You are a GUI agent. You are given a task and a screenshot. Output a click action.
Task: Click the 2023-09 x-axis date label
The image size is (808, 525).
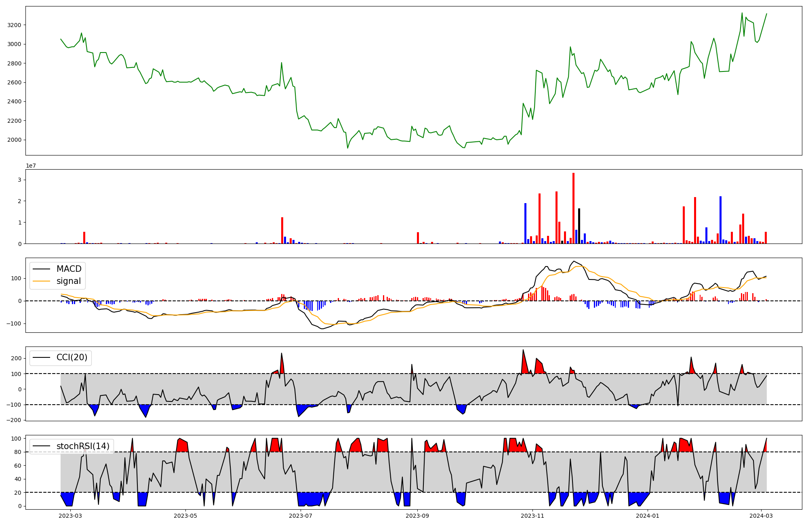click(x=417, y=516)
